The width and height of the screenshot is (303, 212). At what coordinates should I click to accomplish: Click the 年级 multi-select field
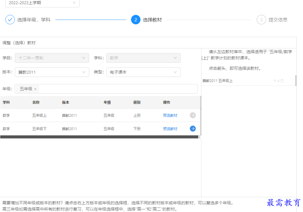tap(106, 89)
